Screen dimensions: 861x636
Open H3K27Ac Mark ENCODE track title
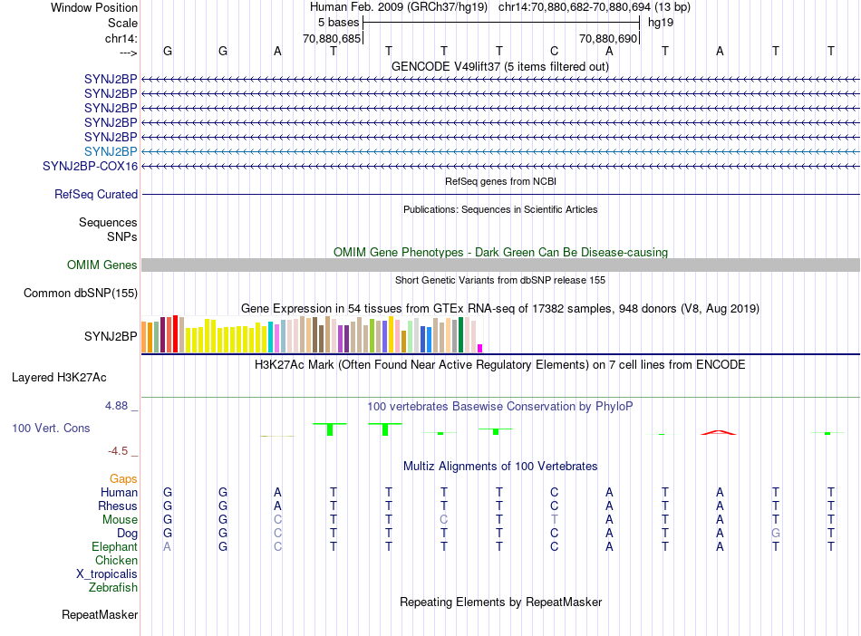click(x=499, y=365)
